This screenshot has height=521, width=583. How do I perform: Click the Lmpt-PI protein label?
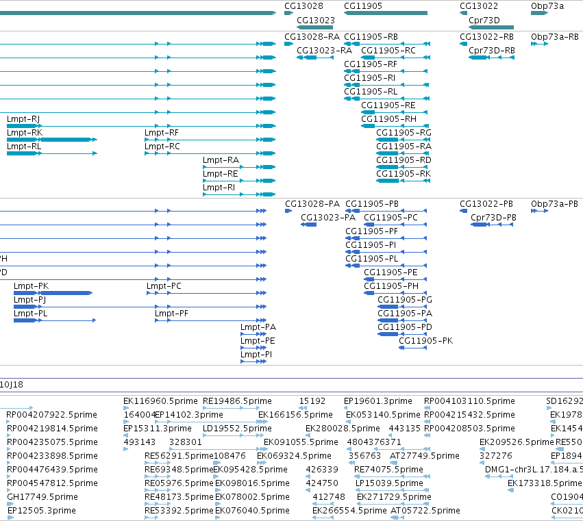point(256,355)
